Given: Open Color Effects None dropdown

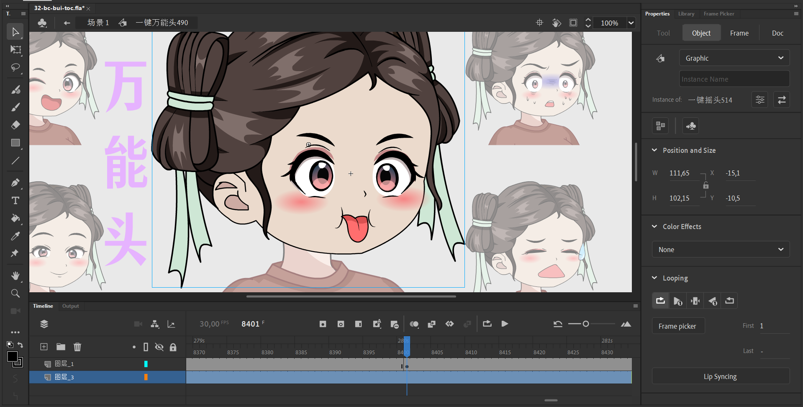Looking at the screenshot, I should click(x=721, y=250).
